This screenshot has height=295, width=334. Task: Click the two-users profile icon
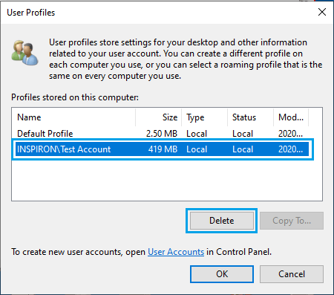(24, 53)
